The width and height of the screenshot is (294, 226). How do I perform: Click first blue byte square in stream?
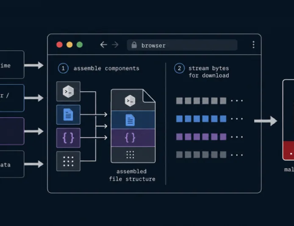coord(180,119)
